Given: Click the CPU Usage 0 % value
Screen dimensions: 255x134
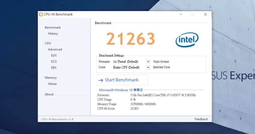Looking at the screenshot, I should [x=133, y=99].
